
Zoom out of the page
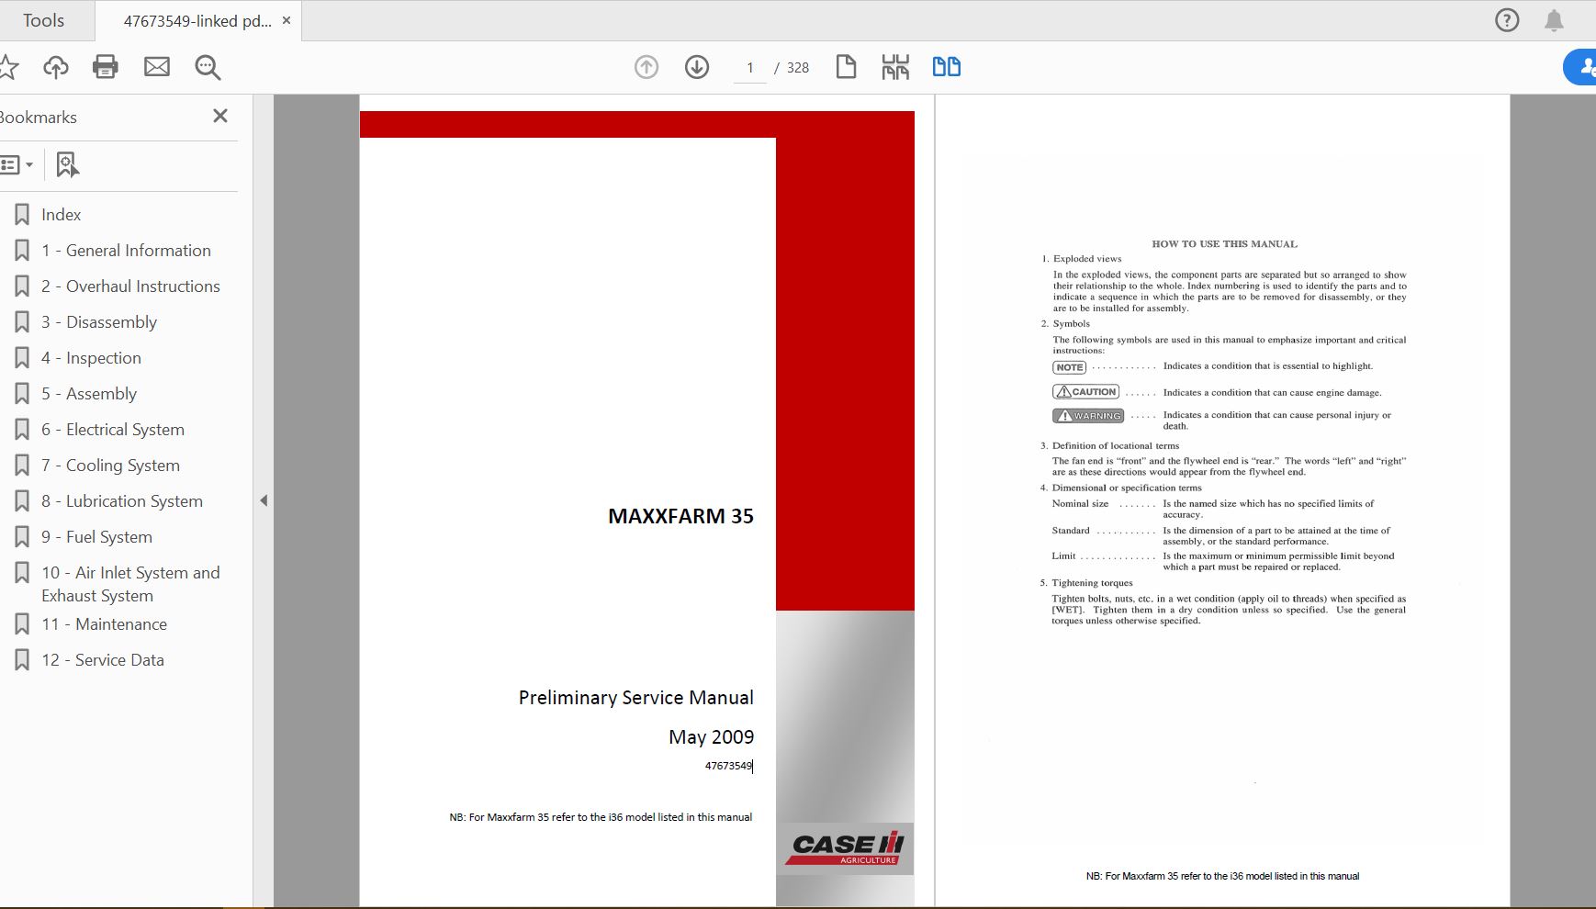point(208,67)
